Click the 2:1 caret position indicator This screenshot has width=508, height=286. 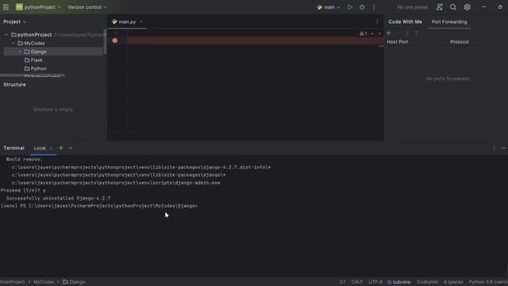click(342, 282)
